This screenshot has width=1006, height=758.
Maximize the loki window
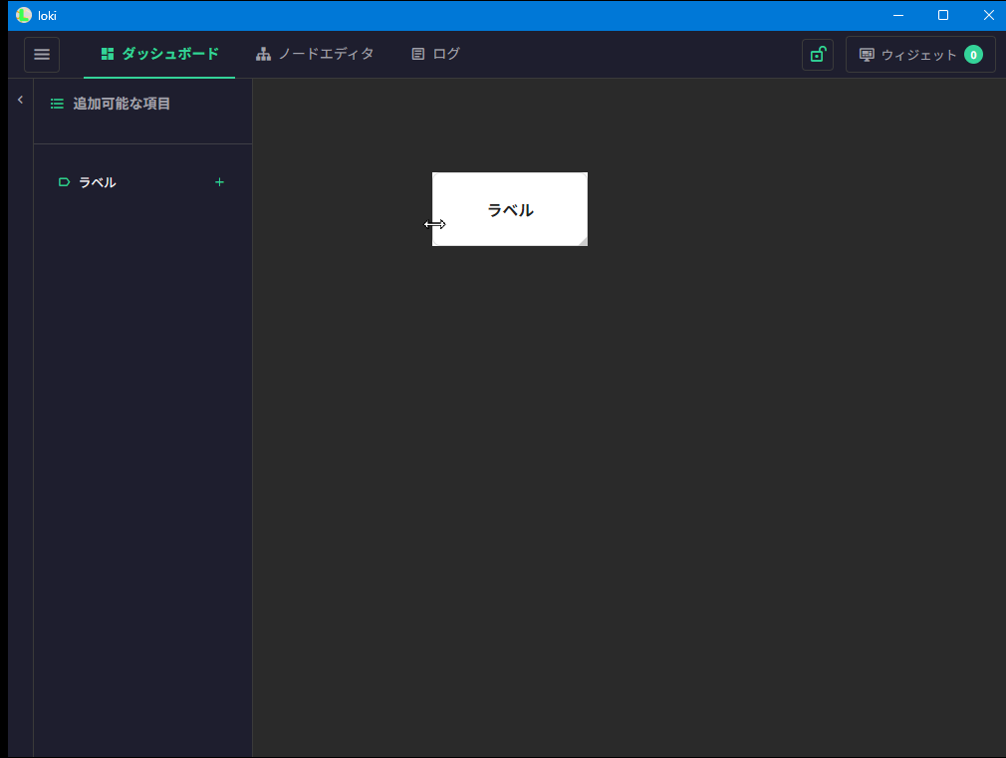point(943,15)
